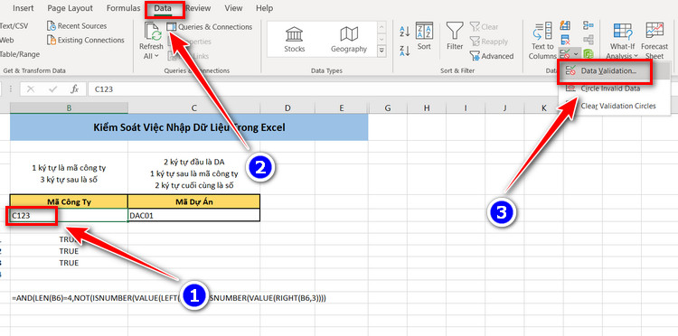The width and height of the screenshot is (678, 336).
Task: Select the last TRUE cell in column B
Action: pyautogui.click(x=70, y=263)
